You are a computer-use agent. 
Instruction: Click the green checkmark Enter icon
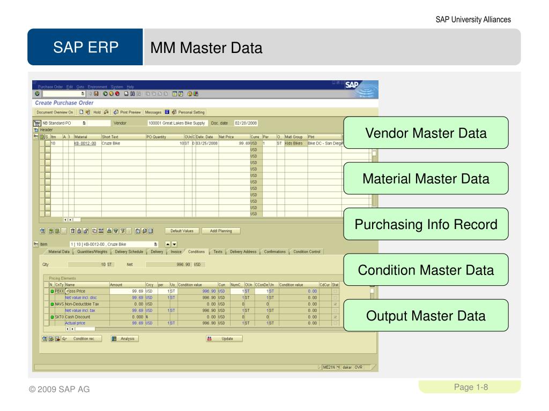[x=37, y=94]
